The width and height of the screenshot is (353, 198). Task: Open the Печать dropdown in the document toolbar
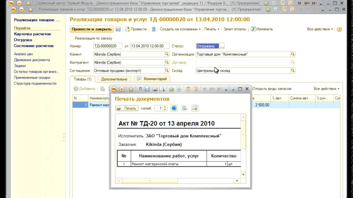212,29
